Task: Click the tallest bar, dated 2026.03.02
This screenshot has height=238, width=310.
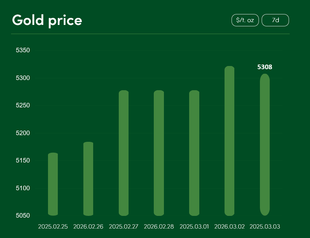Action: tap(229, 140)
